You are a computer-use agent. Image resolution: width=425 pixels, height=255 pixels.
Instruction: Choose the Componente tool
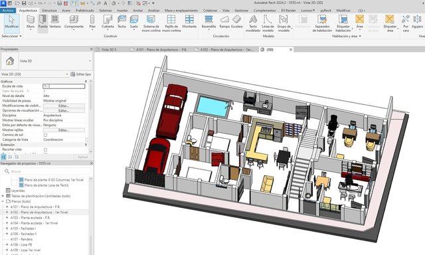[74, 22]
